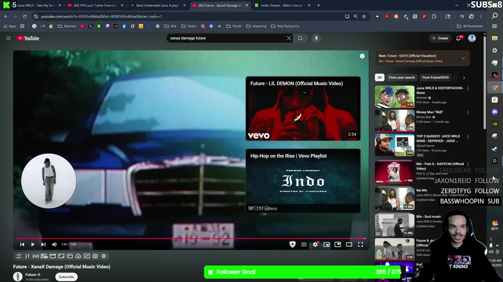Open the extension toolbar settings gear

(104, 256)
